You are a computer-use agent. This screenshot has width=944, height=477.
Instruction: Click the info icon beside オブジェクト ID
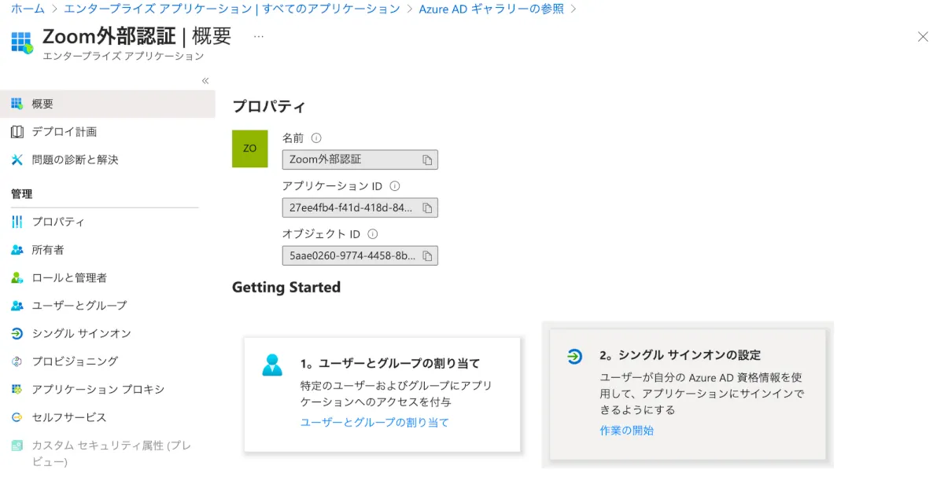pyautogui.click(x=373, y=234)
